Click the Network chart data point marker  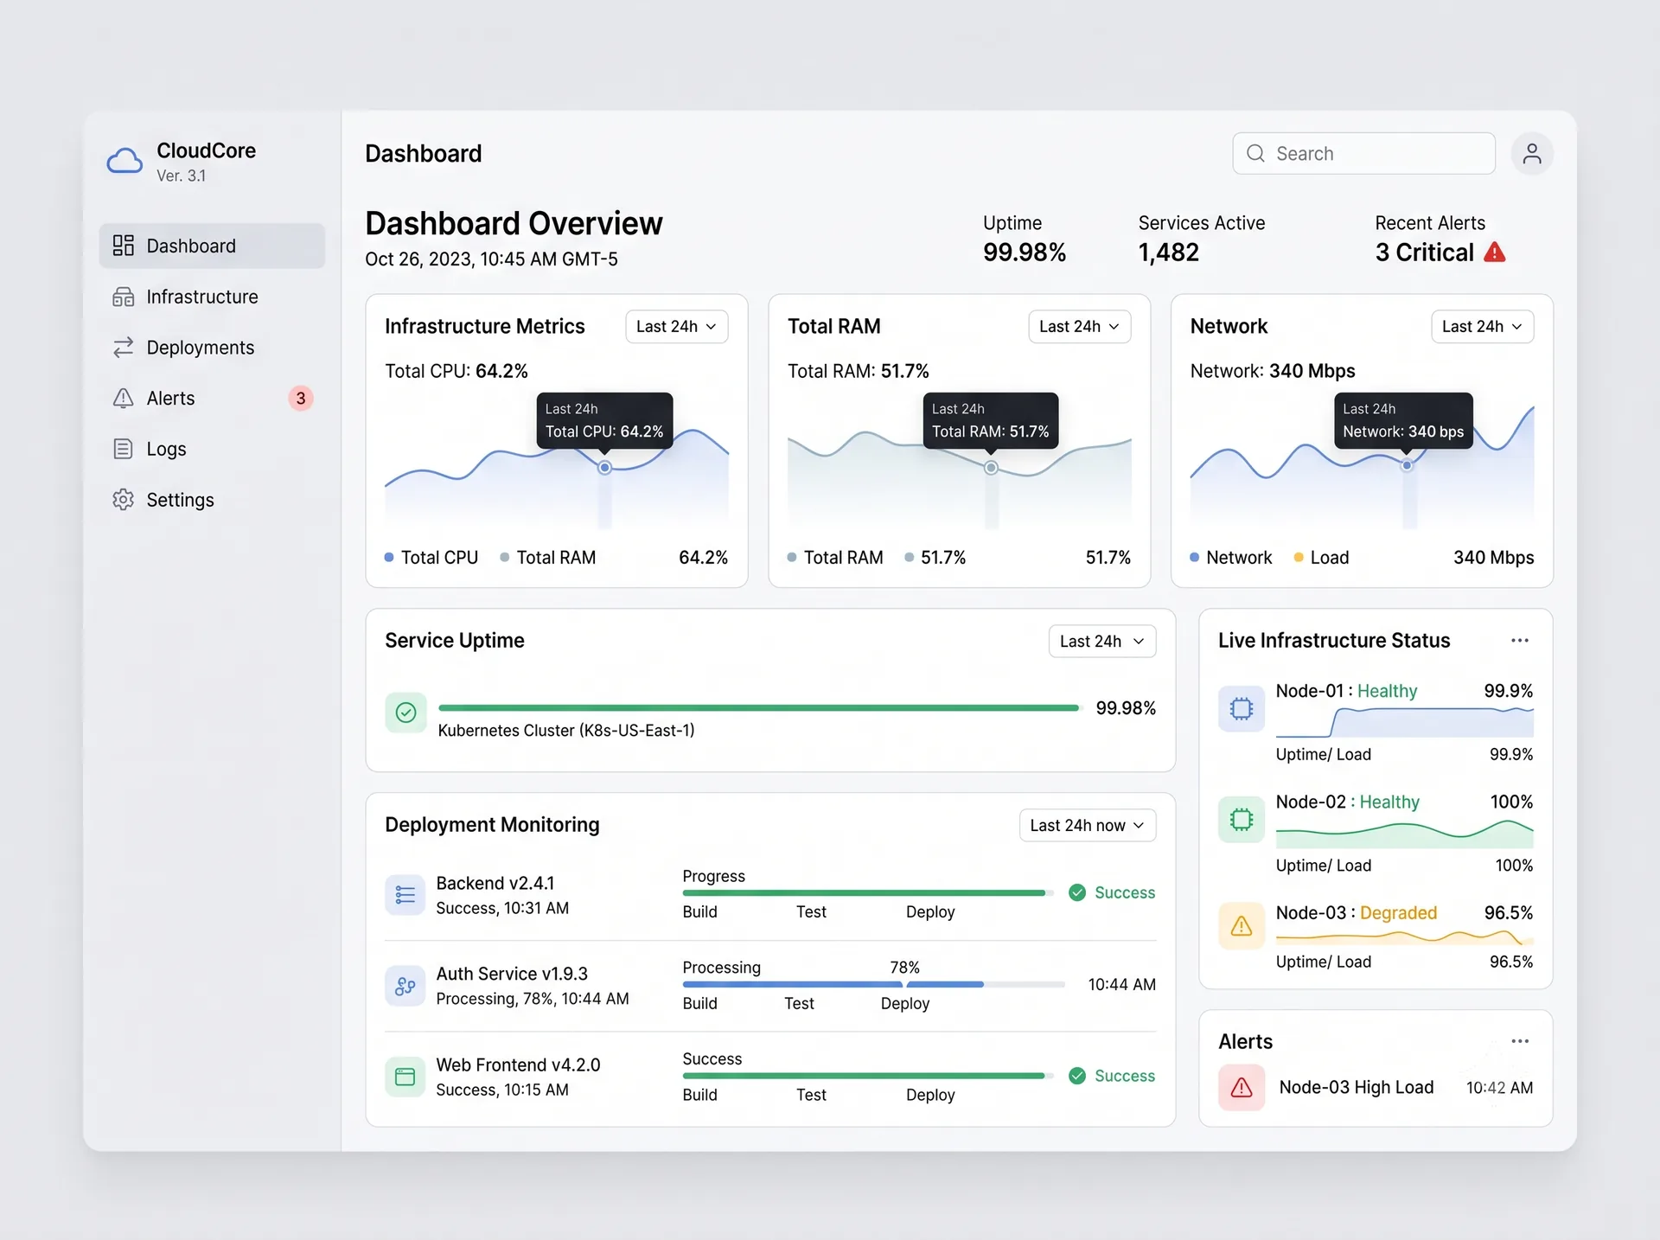coord(1408,466)
